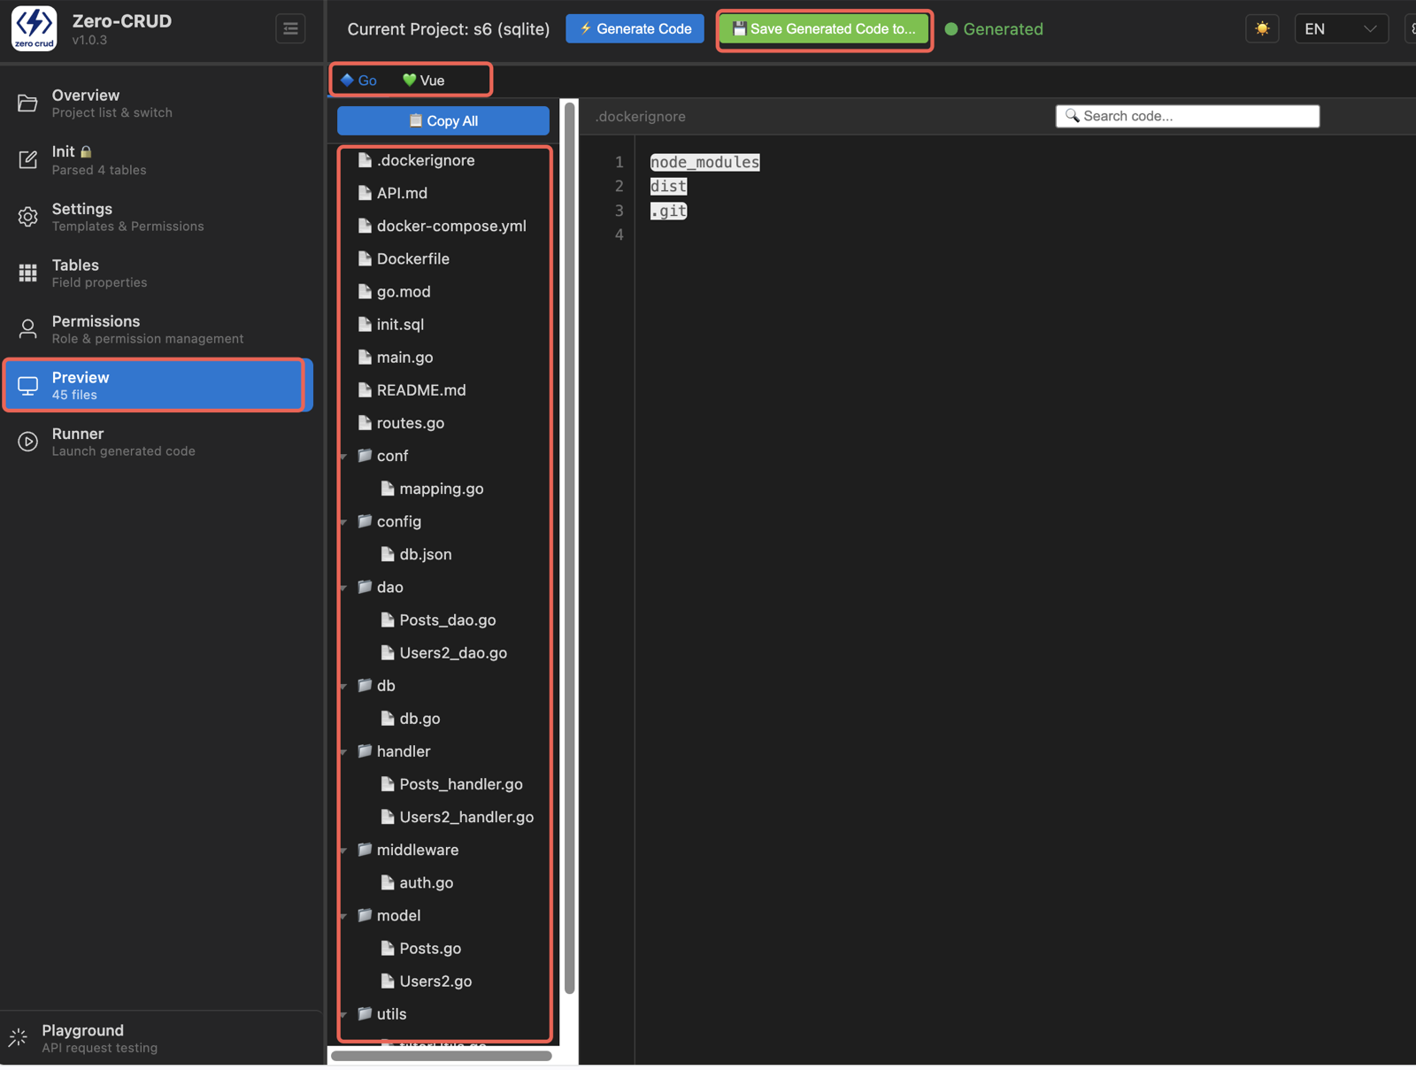Click the Permissions user icon
The image size is (1416, 1070).
(28, 329)
